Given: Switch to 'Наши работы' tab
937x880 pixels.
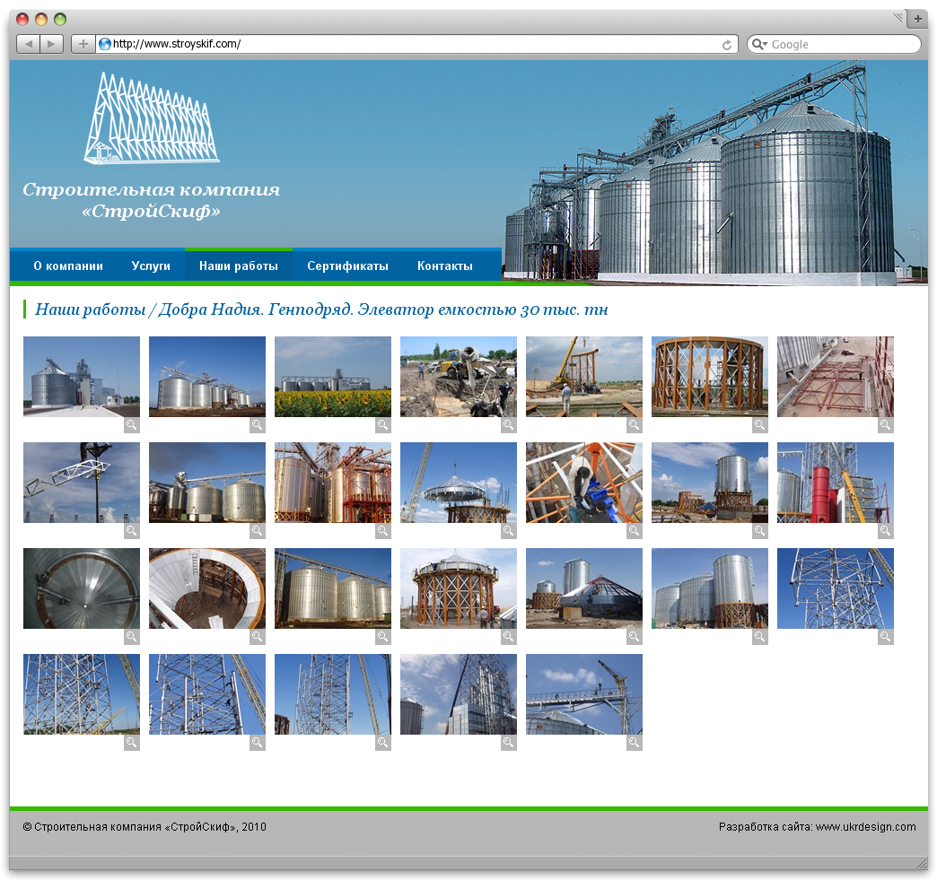Looking at the screenshot, I should pyautogui.click(x=238, y=266).
